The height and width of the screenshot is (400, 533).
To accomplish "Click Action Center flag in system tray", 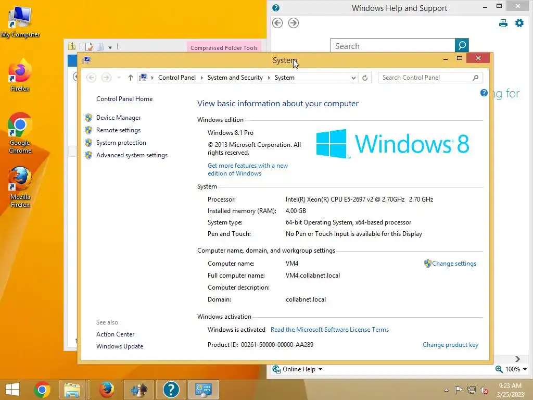I will click(459, 390).
